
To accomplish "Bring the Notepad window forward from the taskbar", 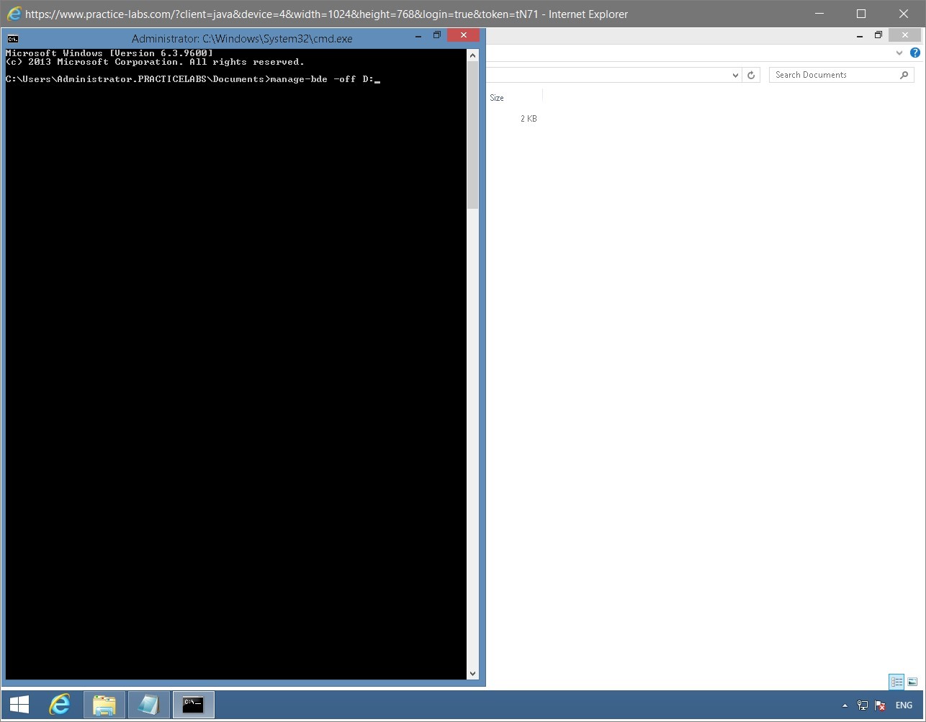I will tap(148, 705).
